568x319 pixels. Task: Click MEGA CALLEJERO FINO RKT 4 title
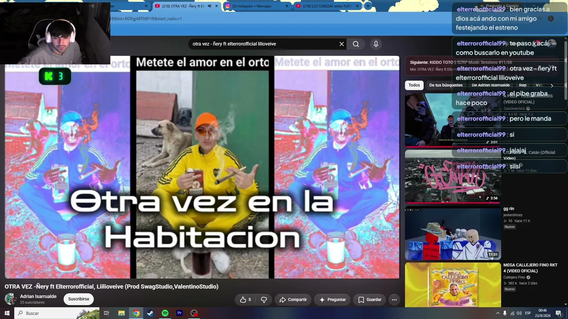coord(530,268)
